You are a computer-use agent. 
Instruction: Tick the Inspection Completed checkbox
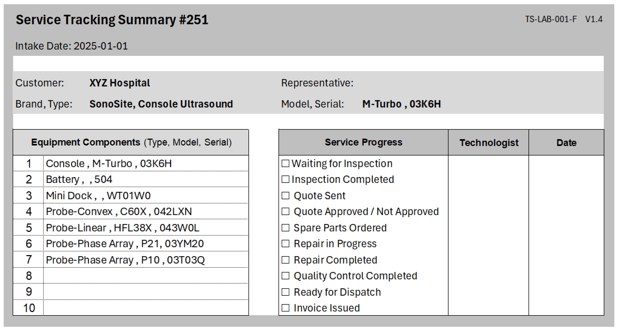point(285,179)
